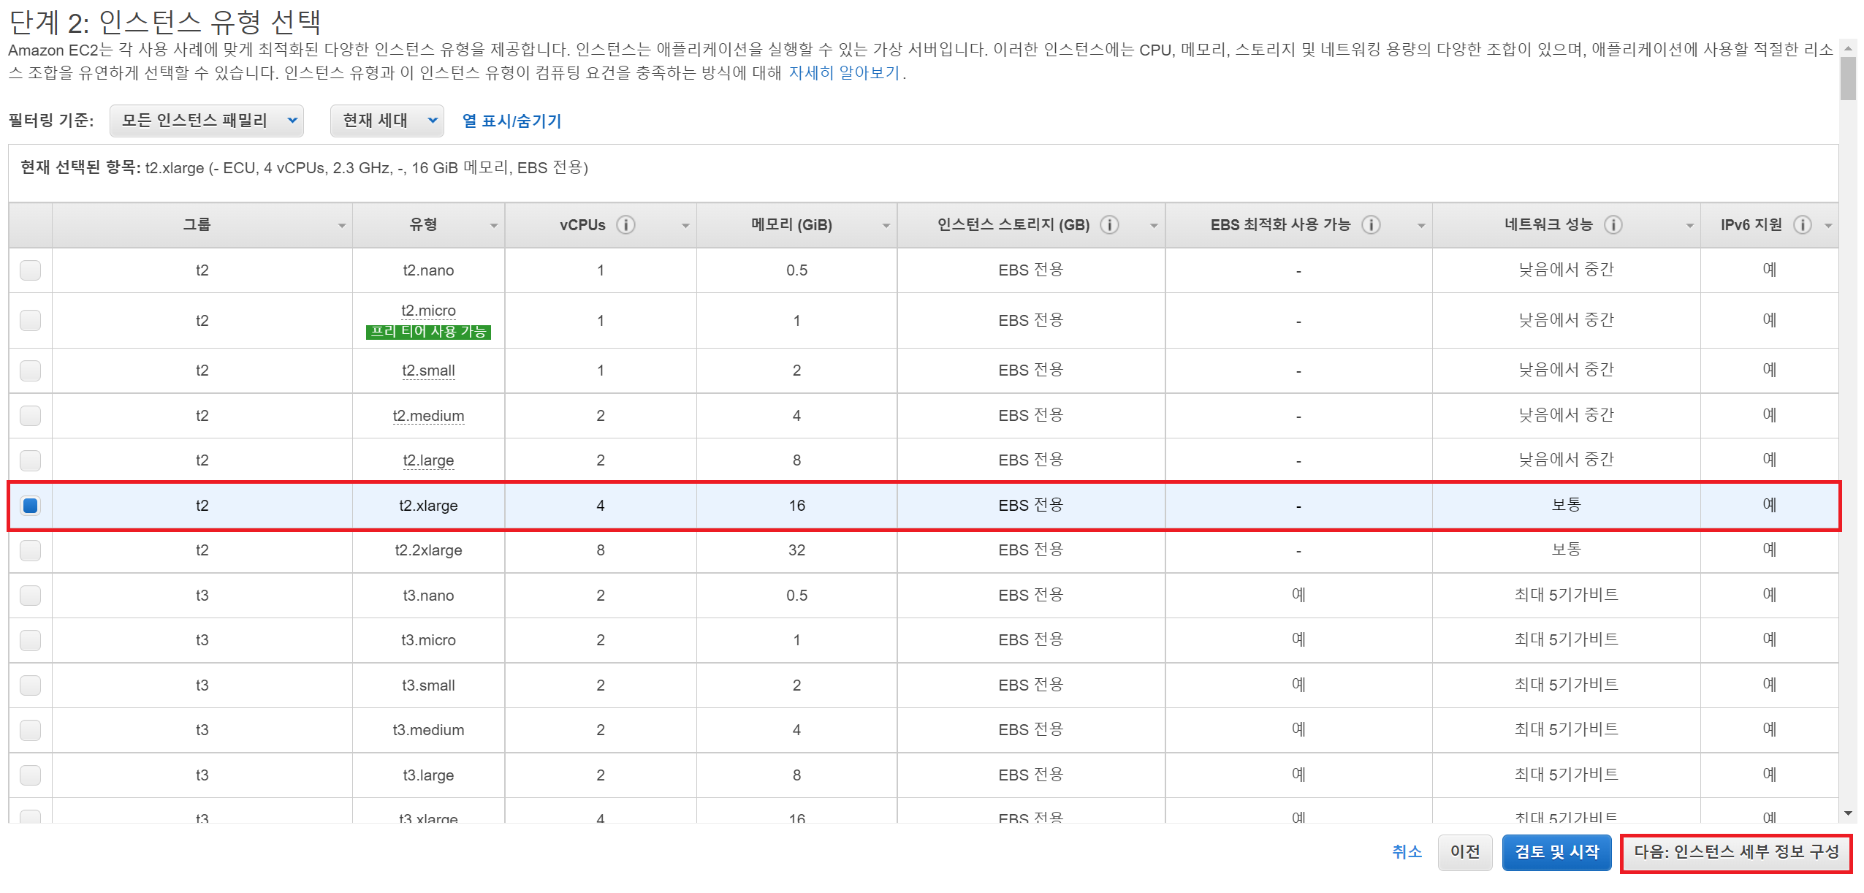Open the 네트워크 성능 column sort dropdown
Viewport: 1864px width, 893px height.
click(1689, 226)
